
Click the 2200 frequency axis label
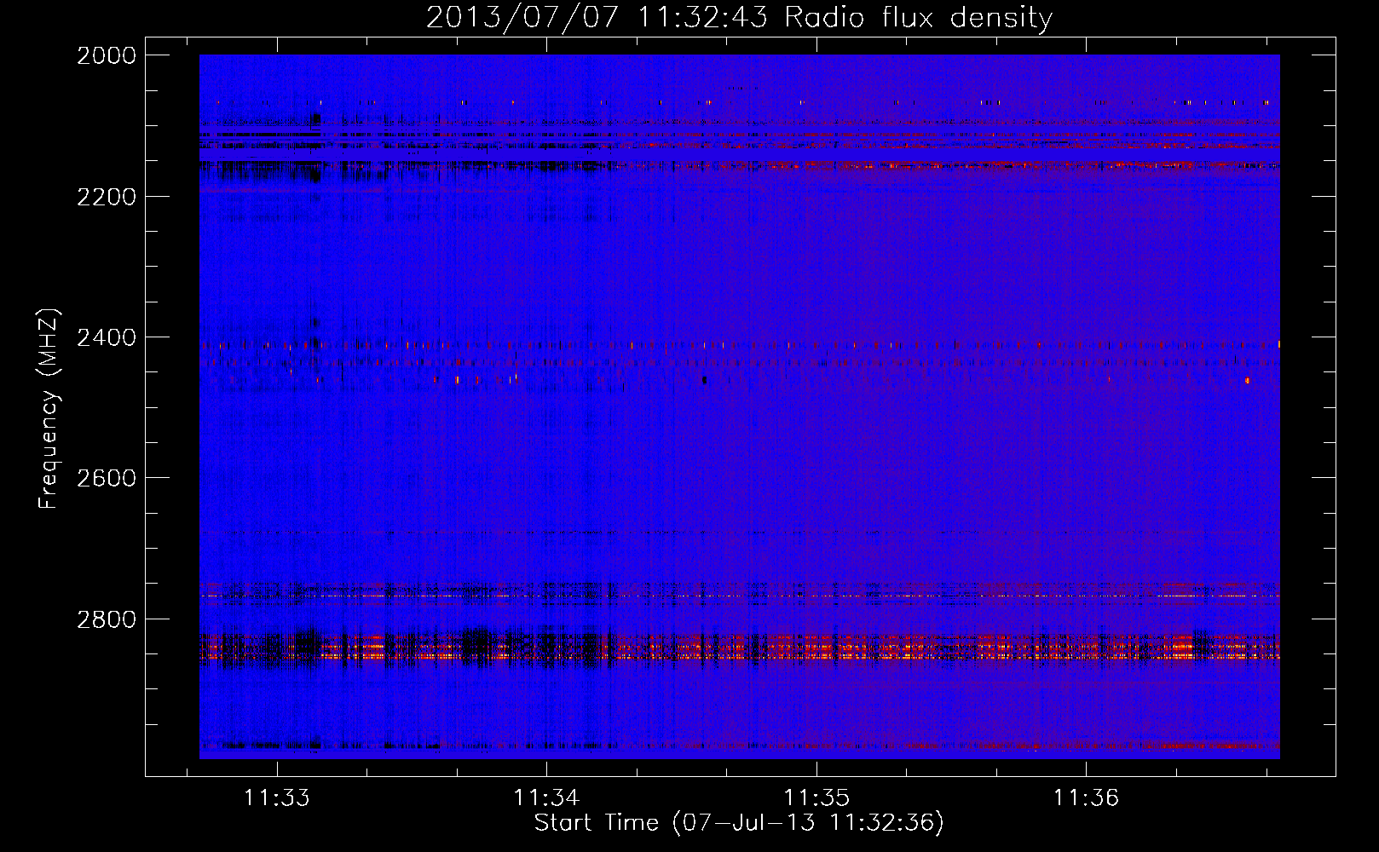(x=107, y=197)
